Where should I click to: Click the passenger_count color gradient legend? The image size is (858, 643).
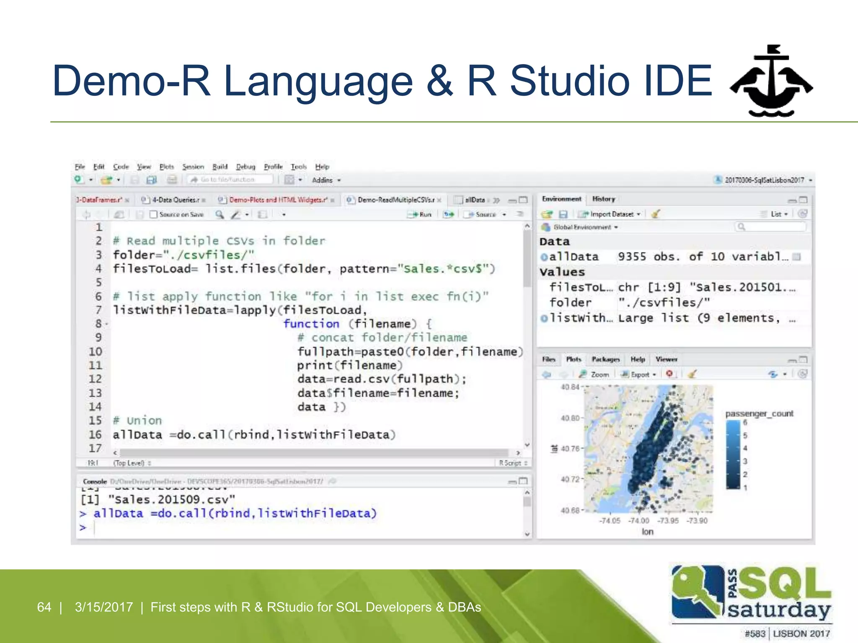tap(733, 455)
